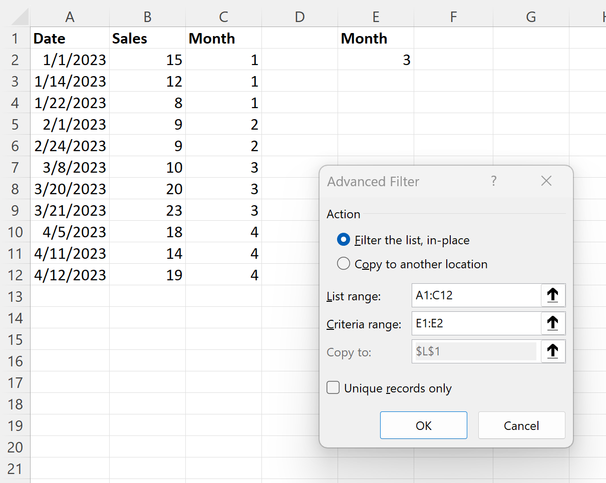Click the Copy to range-selector arrow icon
Image resolution: width=606 pixels, height=483 pixels.
click(553, 351)
